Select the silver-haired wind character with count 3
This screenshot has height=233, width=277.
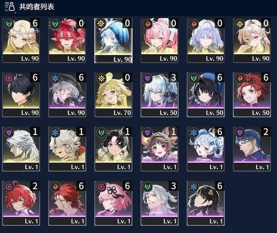(x=159, y=203)
